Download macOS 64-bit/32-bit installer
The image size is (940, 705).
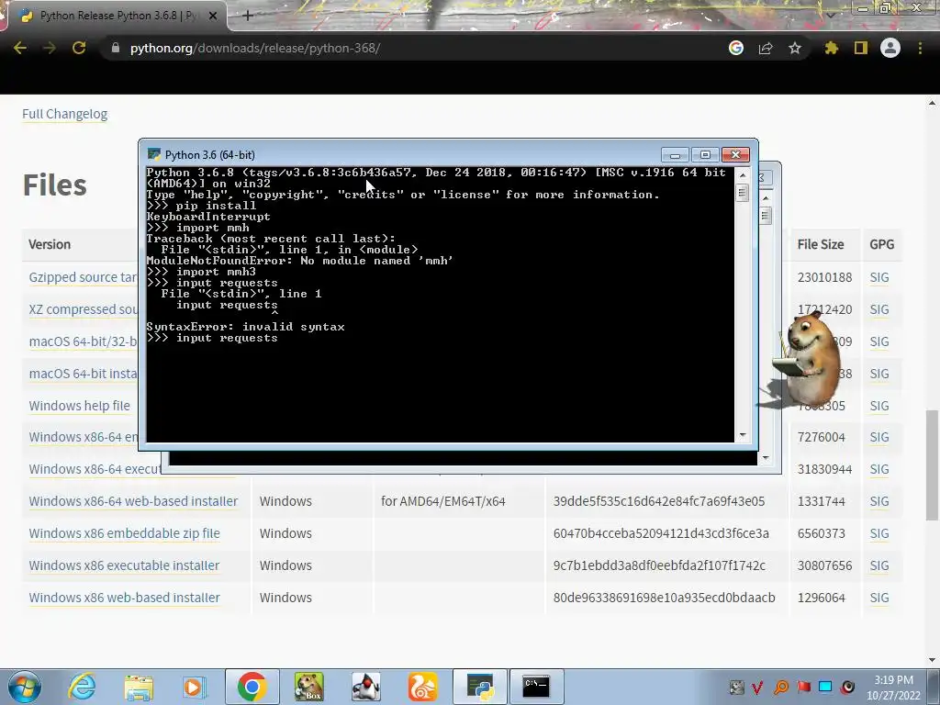pos(83,341)
